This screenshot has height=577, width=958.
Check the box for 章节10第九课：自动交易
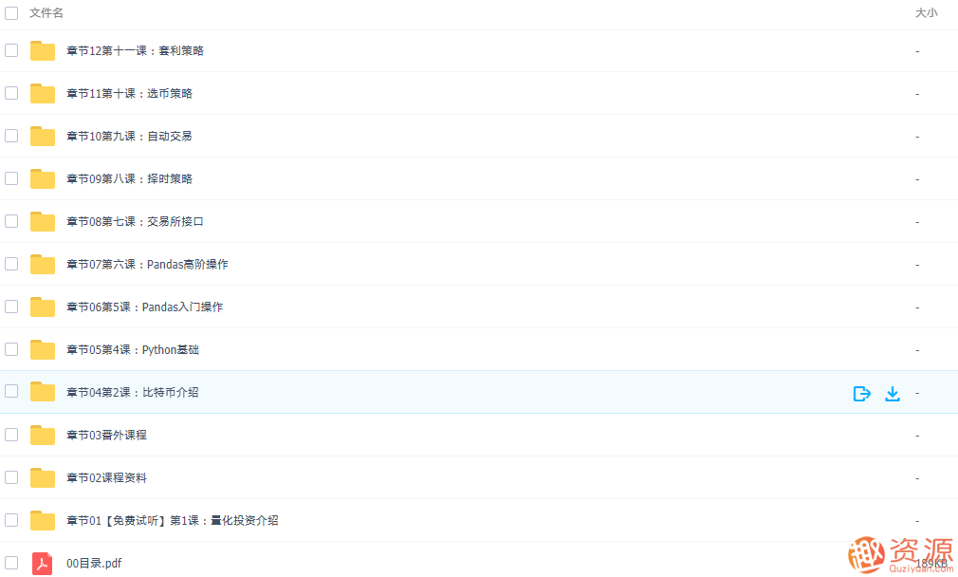(11, 136)
